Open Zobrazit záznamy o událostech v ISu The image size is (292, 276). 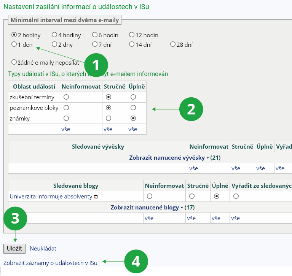pos(50,263)
